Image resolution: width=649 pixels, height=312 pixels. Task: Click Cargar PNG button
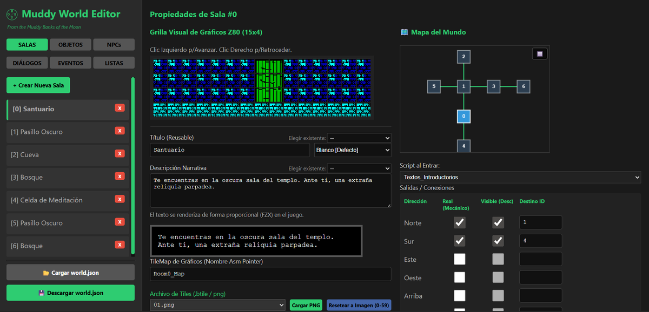[306, 305]
